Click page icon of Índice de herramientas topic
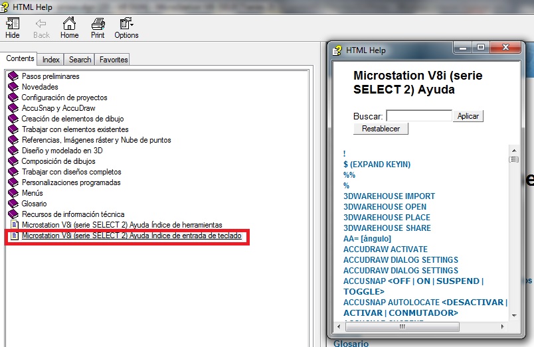This screenshot has width=534, height=347. [x=15, y=224]
